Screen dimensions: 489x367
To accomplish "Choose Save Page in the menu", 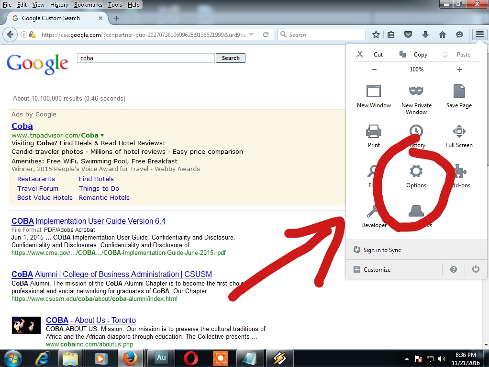I will coord(459,96).
